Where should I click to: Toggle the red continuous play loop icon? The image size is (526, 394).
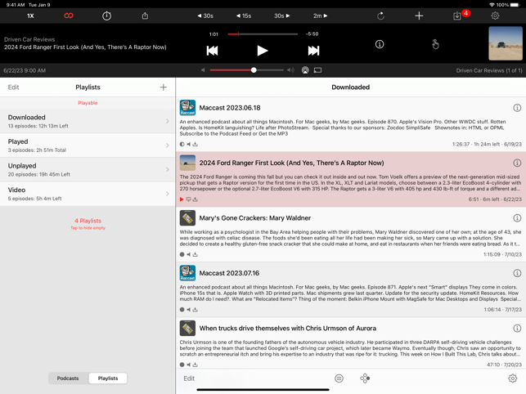(69, 16)
